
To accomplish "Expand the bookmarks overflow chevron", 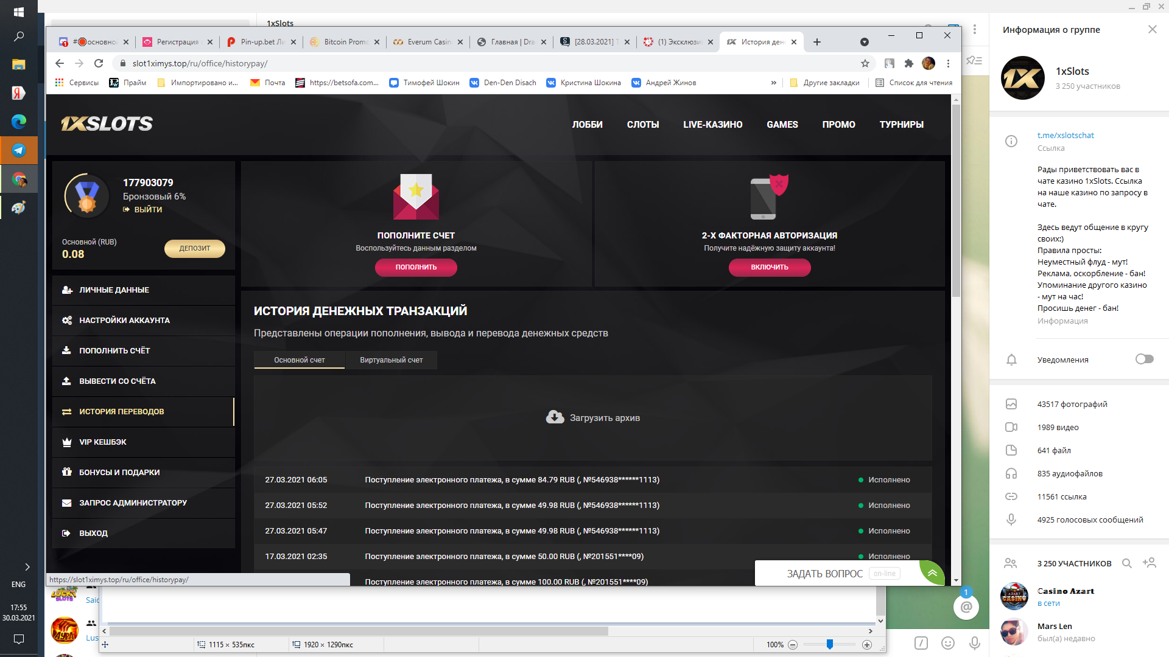I will pos(773,83).
